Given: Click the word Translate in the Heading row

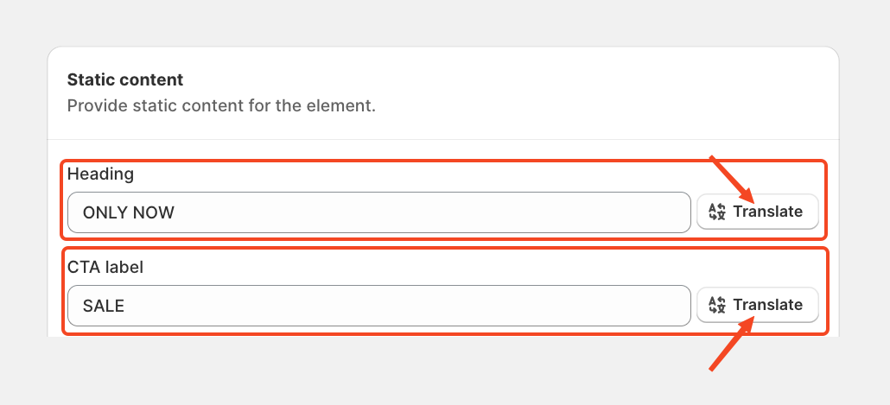Looking at the screenshot, I should point(768,212).
